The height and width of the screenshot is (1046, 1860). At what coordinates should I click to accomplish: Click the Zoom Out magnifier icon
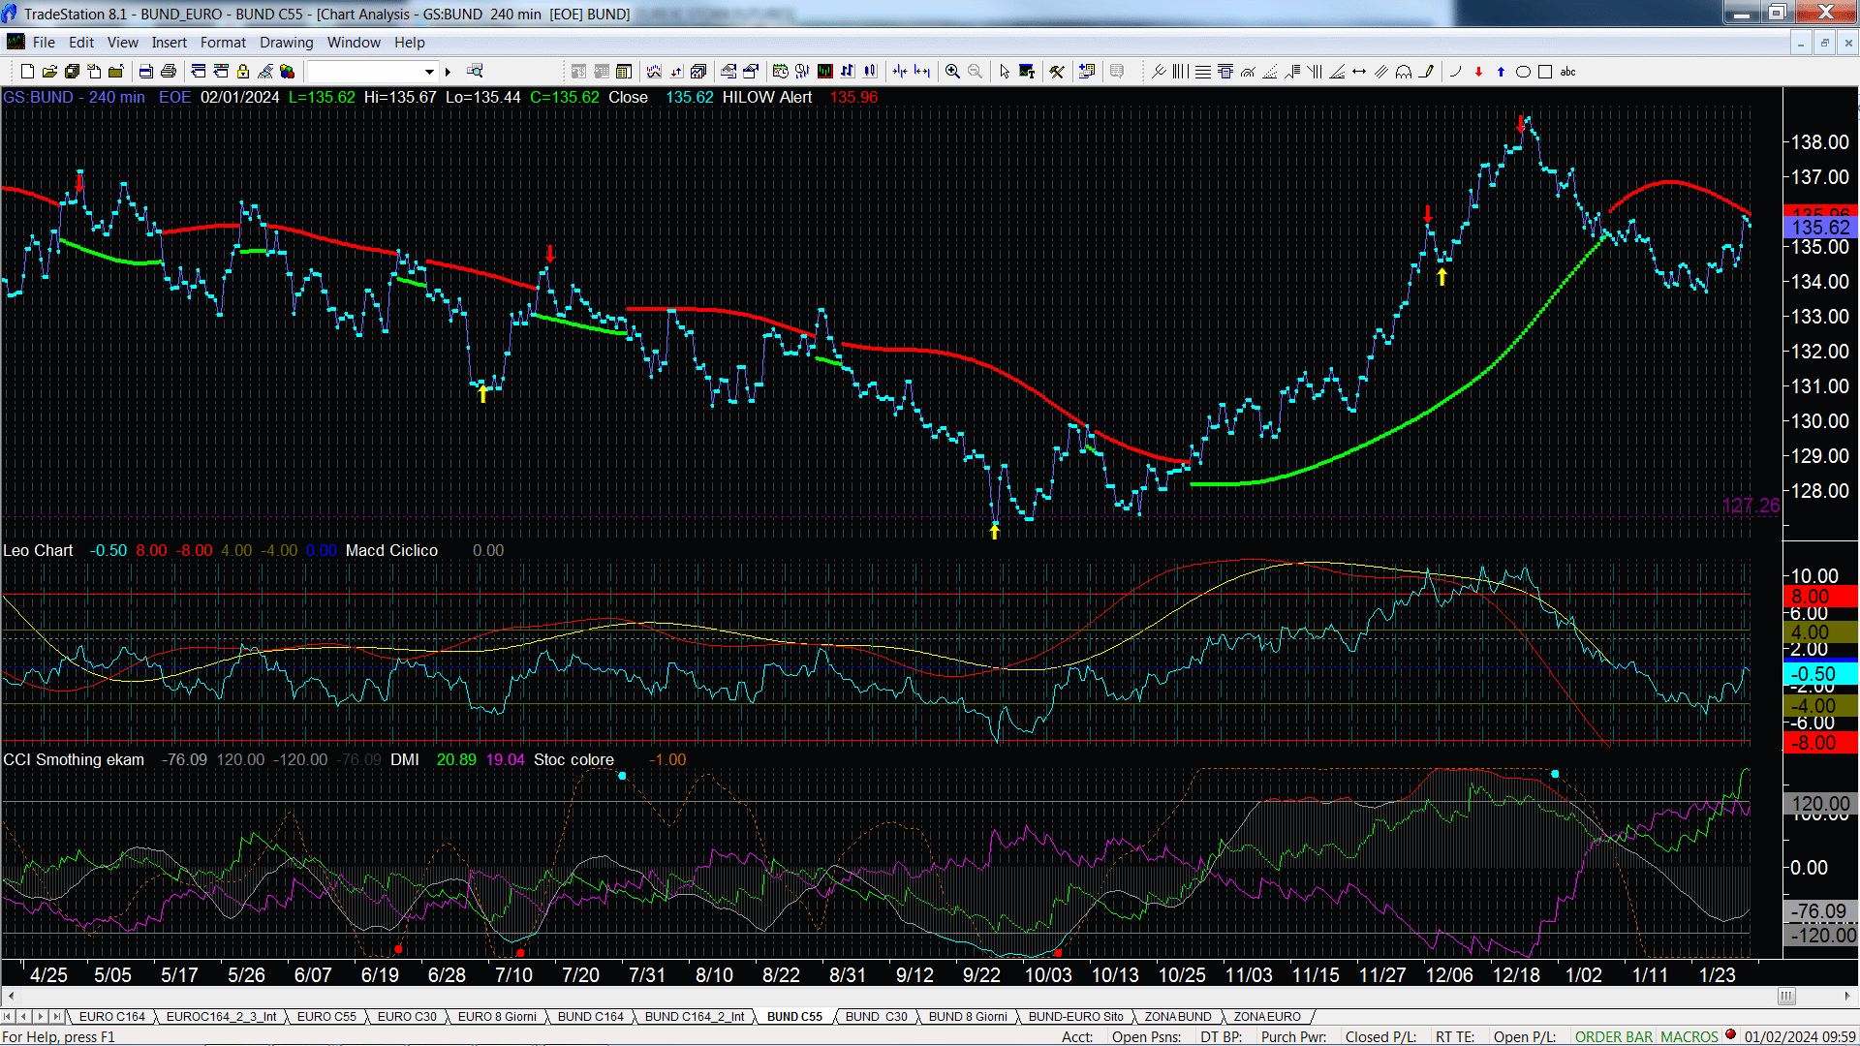point(975,72)
